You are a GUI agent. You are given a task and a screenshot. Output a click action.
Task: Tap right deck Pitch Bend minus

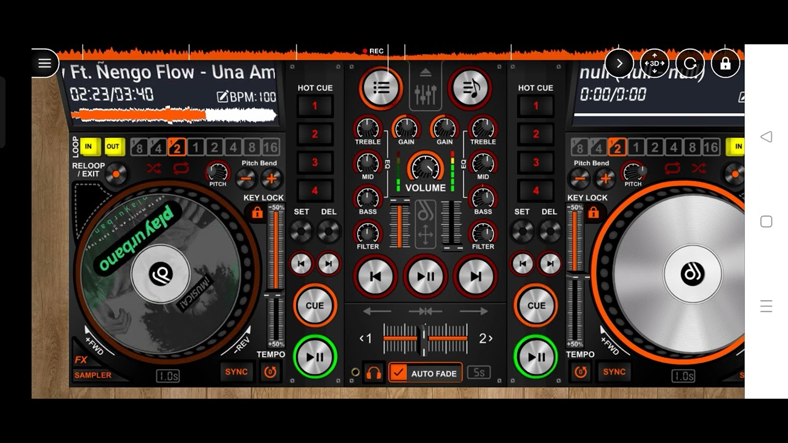[579, 178]
